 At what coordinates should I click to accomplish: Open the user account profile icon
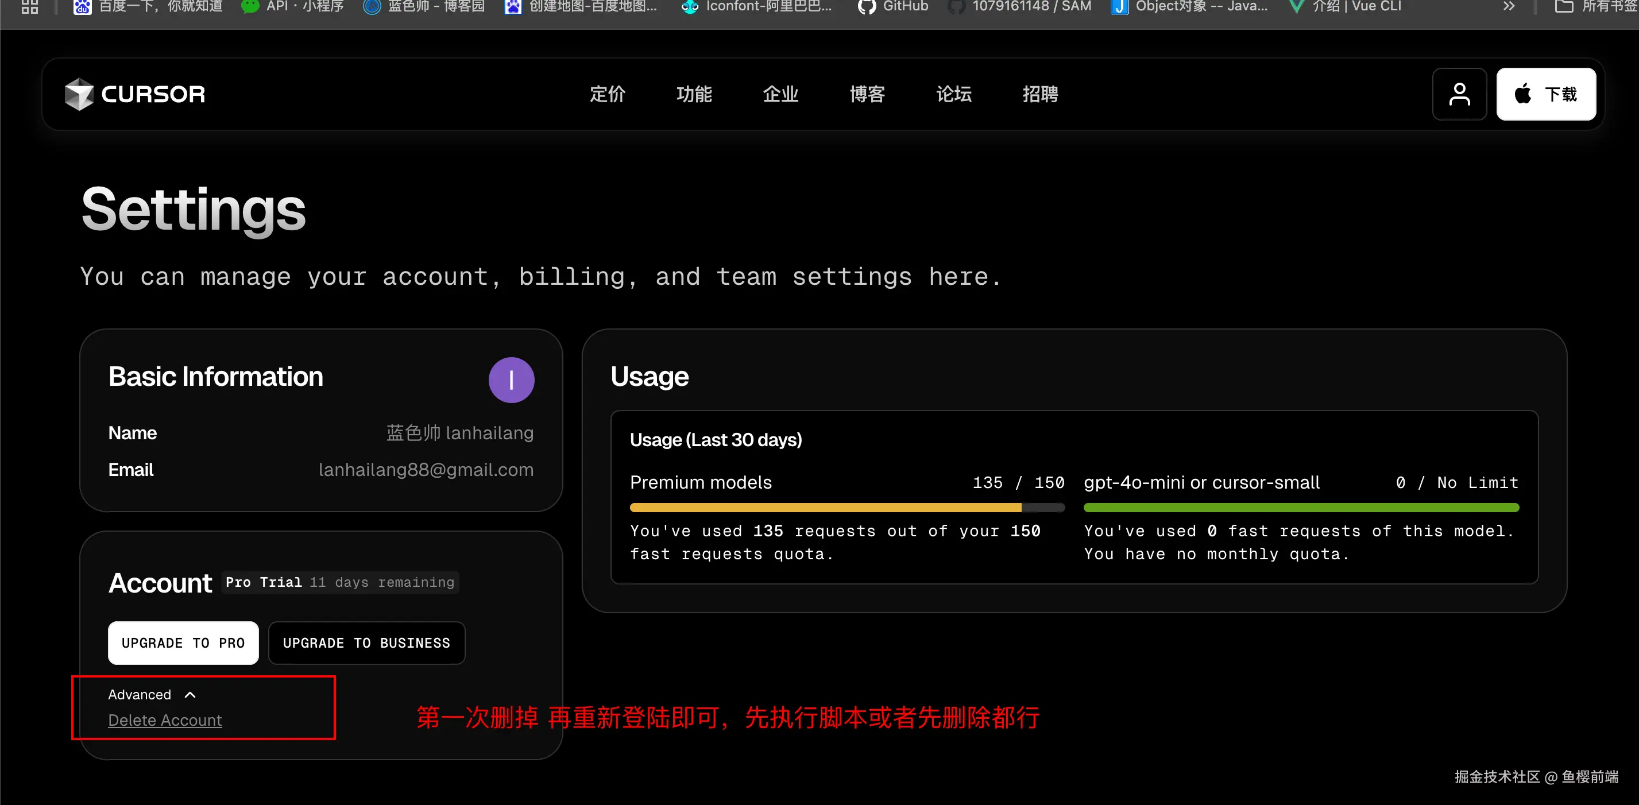[1459, 94]
